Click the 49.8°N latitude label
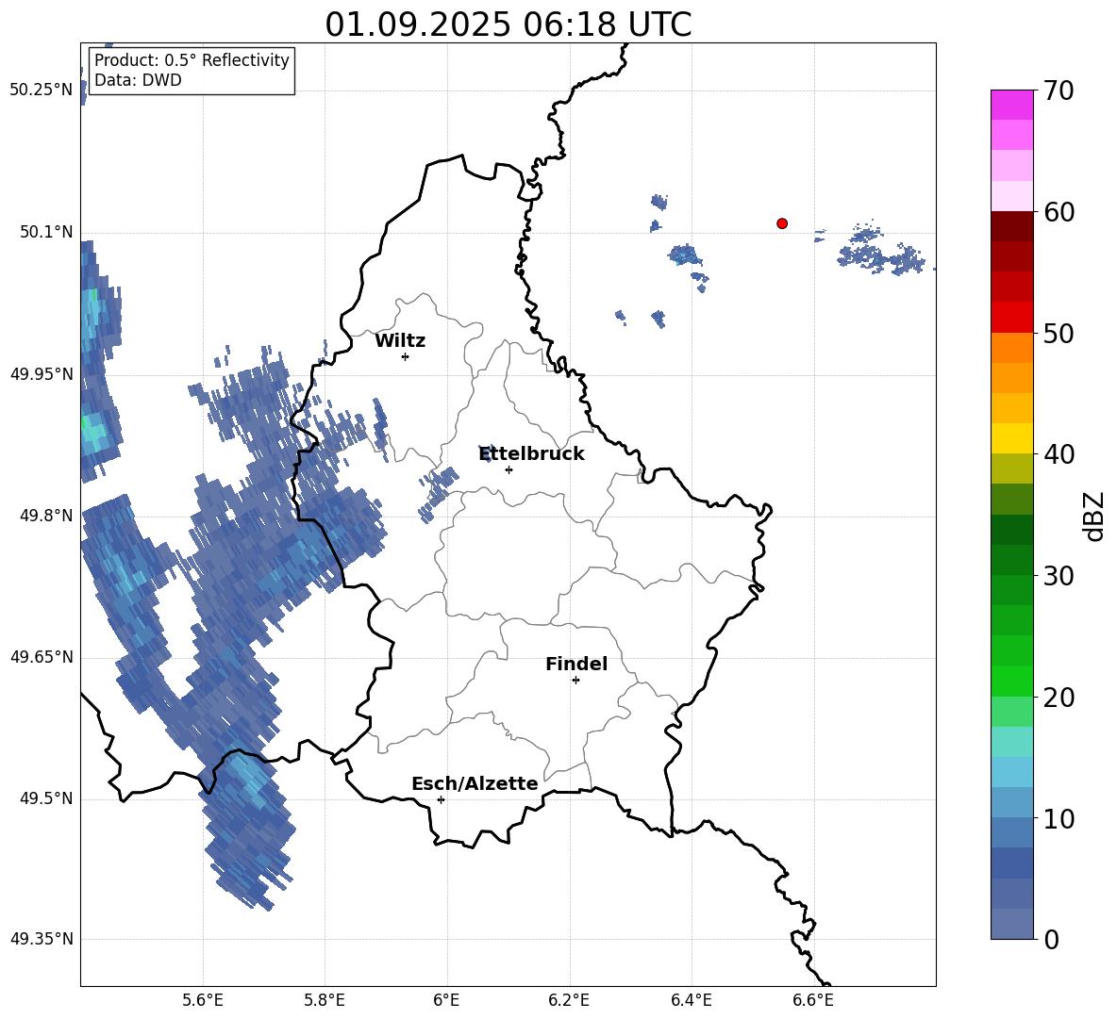 (45, 516)
